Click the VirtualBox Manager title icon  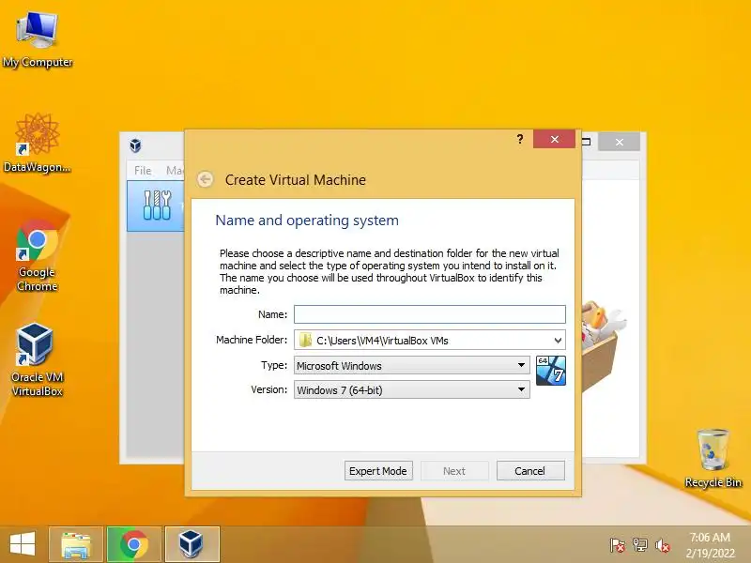[135, 145]
